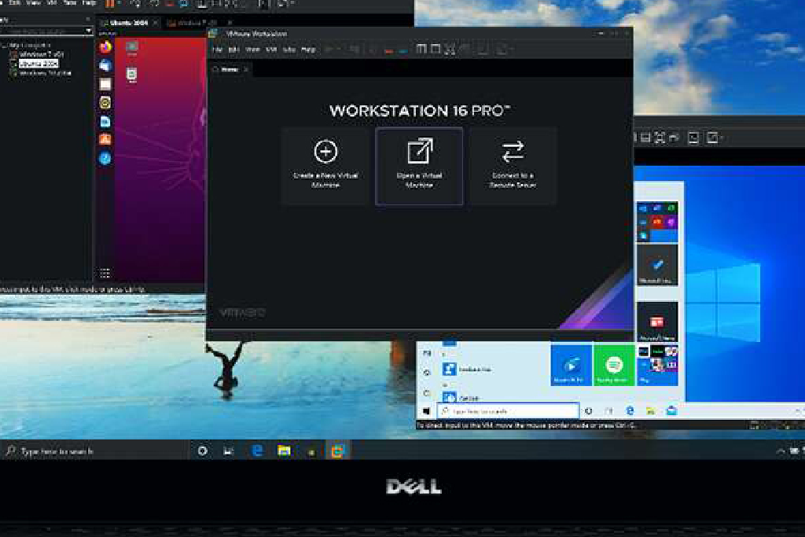Open File Explorer on host taskbar
Screen dimensions: 805x537
[x=284, y=451]
